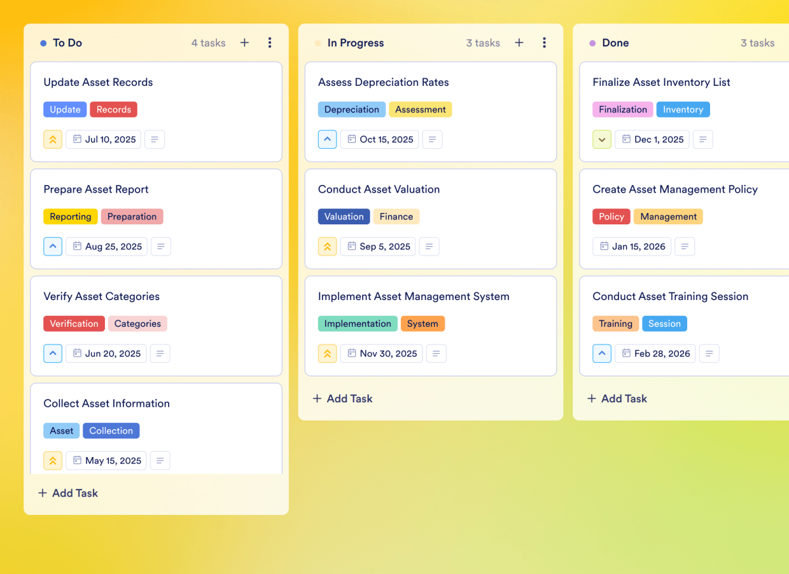The height and width of the screenshot is (574, 789).
Task: Click Add Task under the Done column
Action: [617, 399]
